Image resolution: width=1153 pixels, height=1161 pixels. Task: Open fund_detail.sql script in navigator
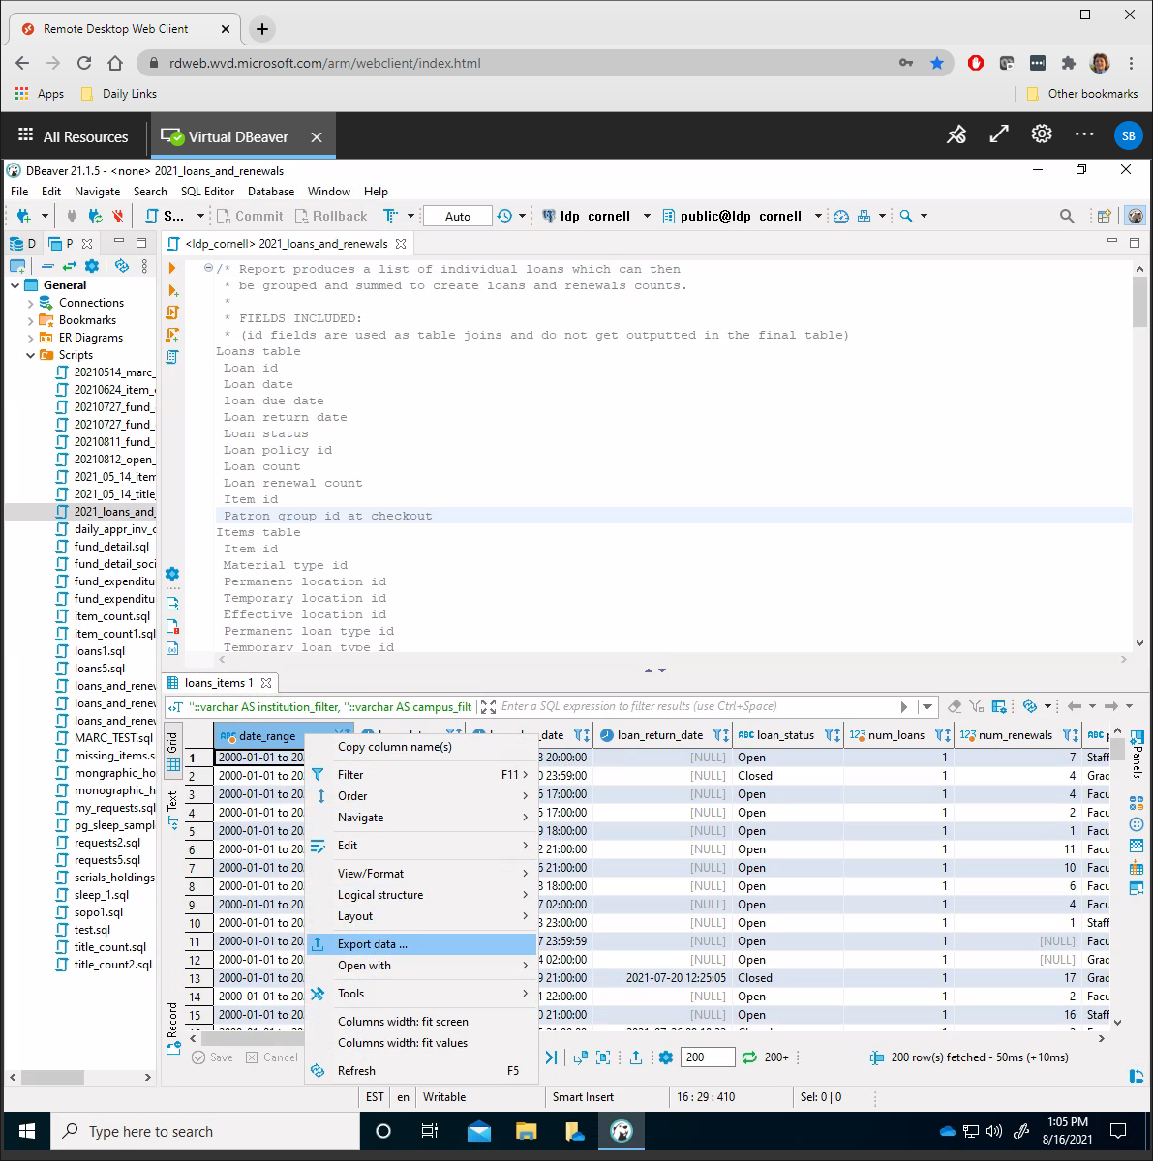[x=111, y=547]
